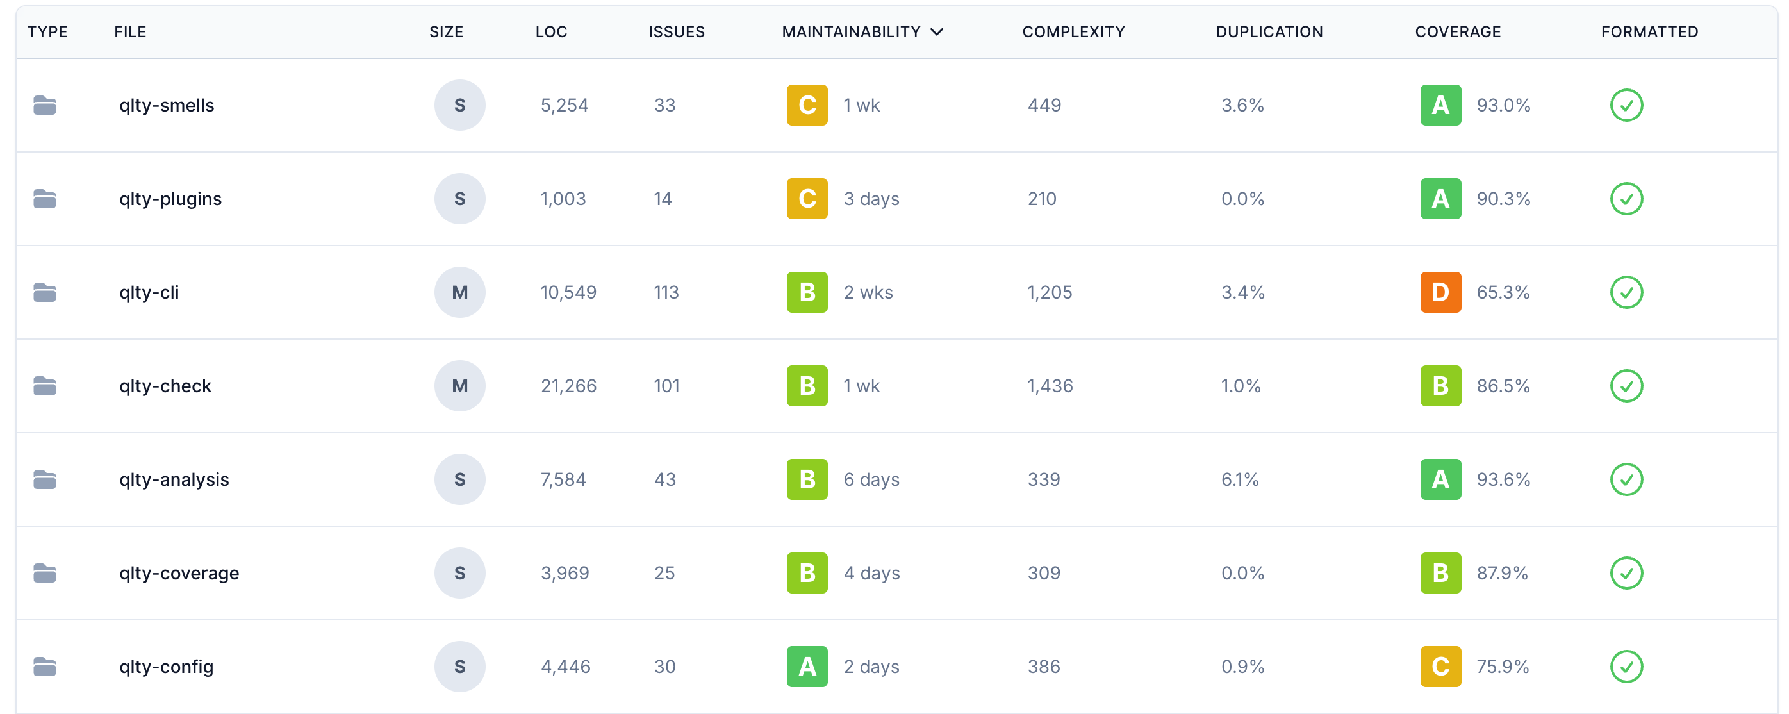Screen dimensions: 1789x714
Task: Click the folder icon for qlty-smells
Action: click(44, 106)
